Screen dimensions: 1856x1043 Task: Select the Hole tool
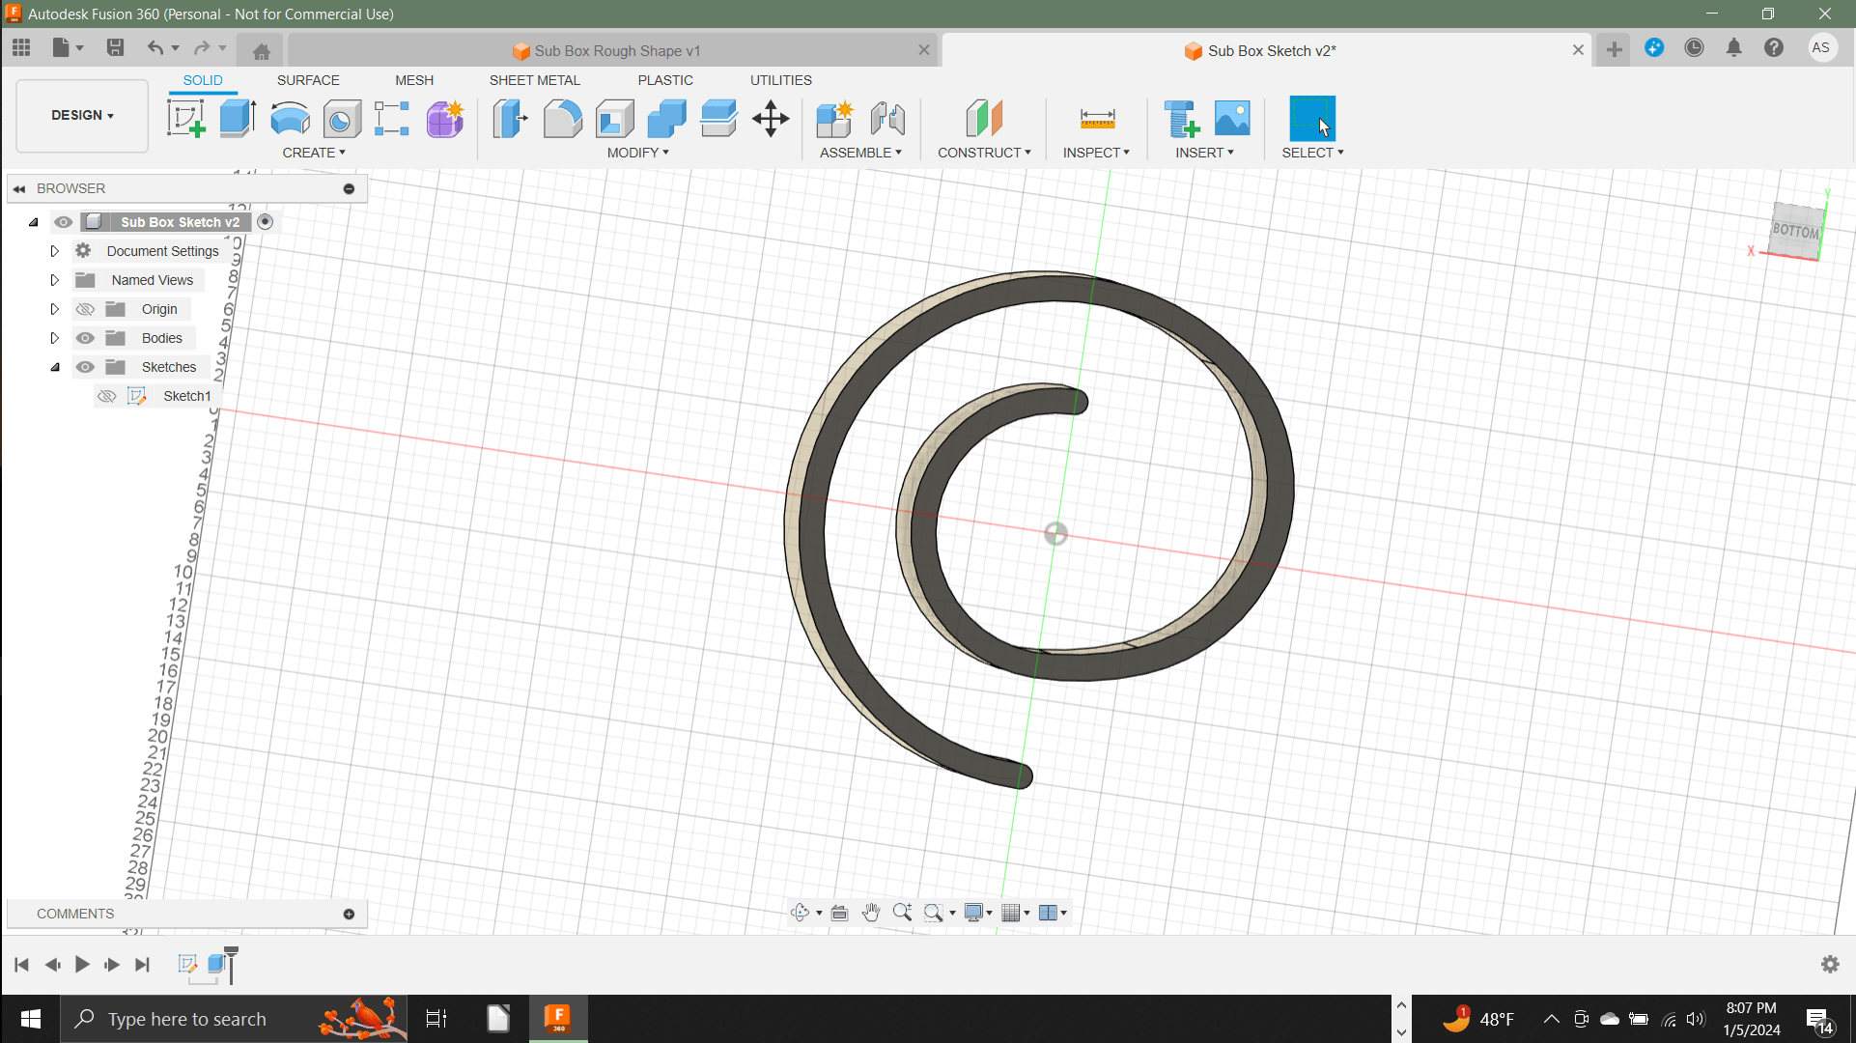coord(342,119)
